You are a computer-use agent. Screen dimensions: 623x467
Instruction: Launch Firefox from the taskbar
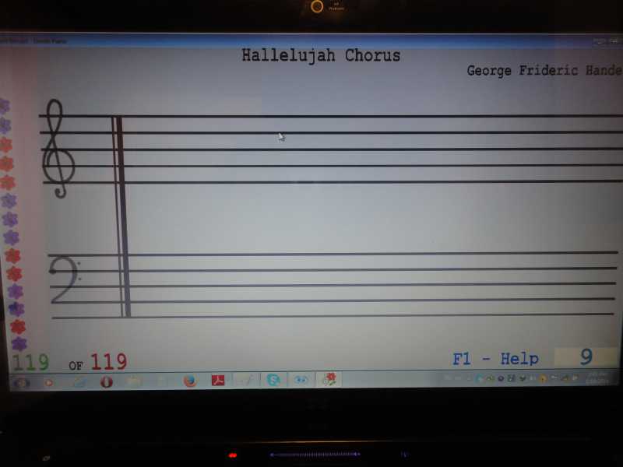[x=190, y=381]
